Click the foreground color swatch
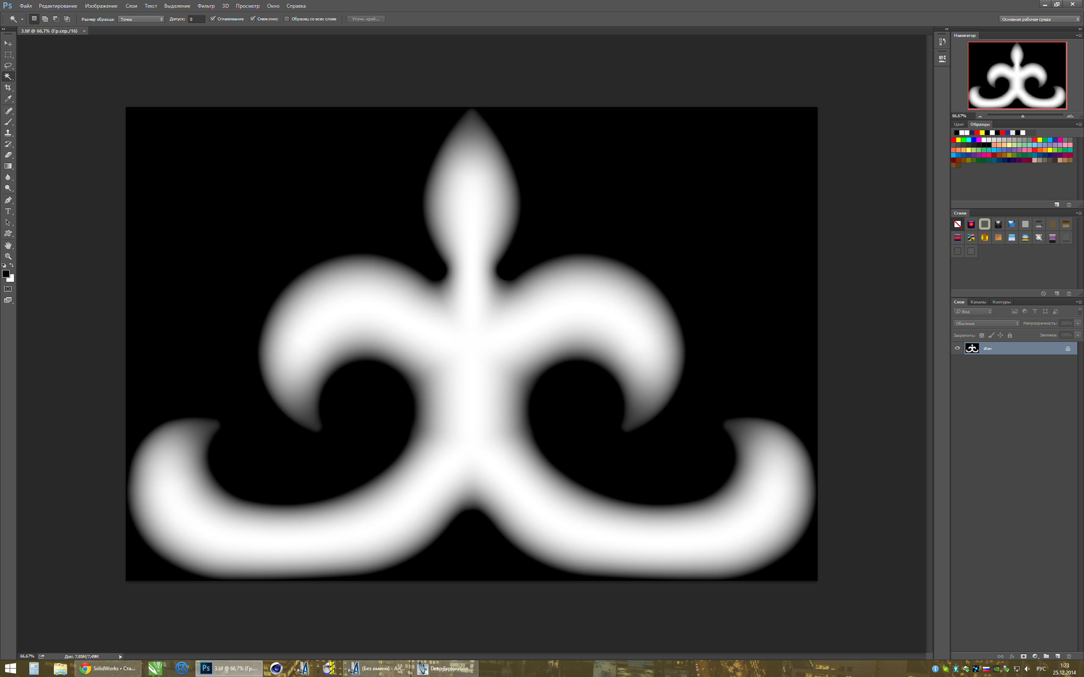1084x677 pixels. click(x=6, y=274)
